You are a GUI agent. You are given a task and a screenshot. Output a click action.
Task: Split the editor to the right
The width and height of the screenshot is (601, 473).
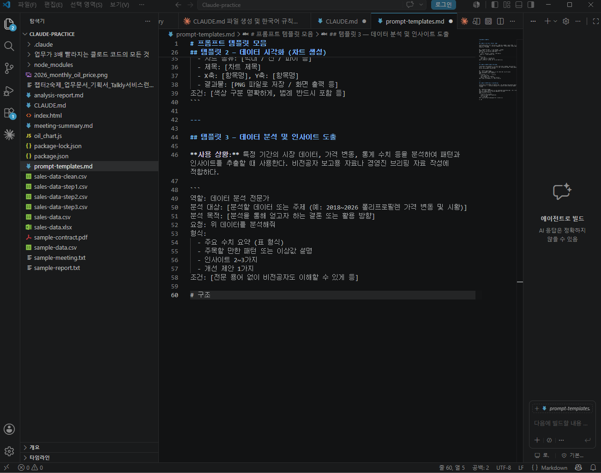coord(500,21)
